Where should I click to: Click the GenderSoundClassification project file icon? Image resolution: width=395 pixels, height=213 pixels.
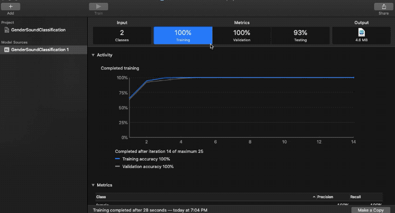coord(7,30)
